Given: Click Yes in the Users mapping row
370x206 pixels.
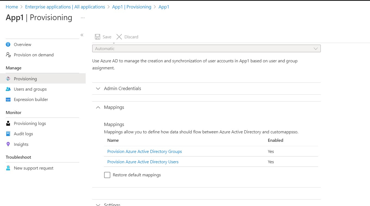Looking at the screenshot, I should 271,162.
